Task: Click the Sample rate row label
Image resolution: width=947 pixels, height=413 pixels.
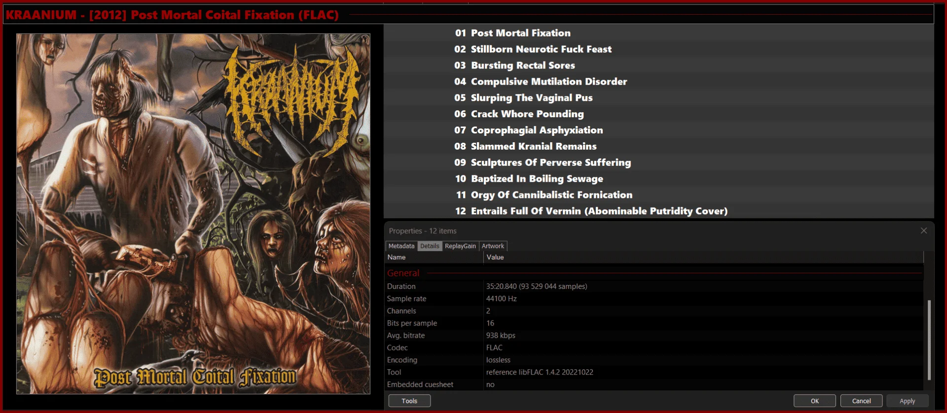Action: click(406, 299)
